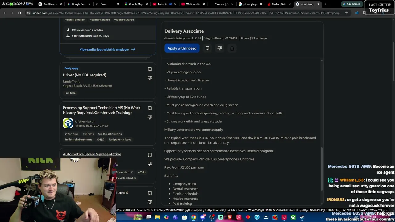The width and height of the screenshot is (395, 222).
Task: View similar jobs with this employer
Action: [107, 49]
